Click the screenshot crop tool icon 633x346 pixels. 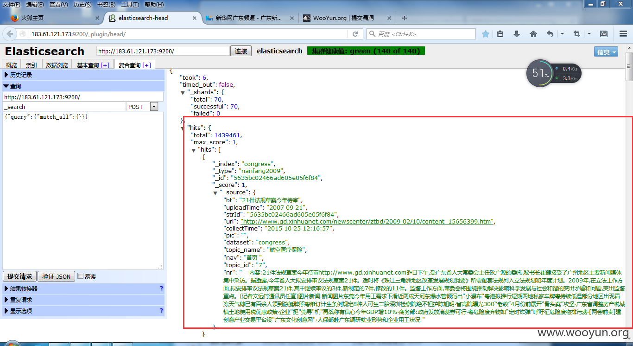[577, 34]
